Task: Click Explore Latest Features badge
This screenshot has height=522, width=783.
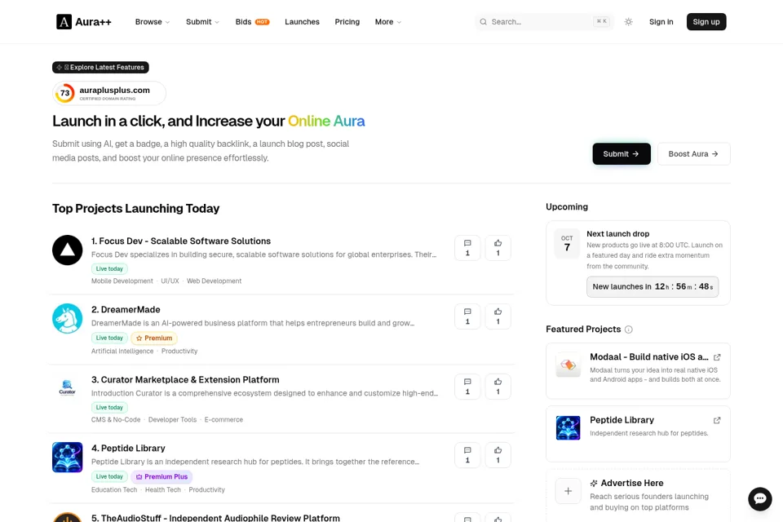Action: pos(100,67)
